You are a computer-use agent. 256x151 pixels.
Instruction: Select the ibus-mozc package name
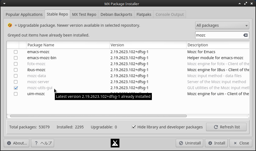tap(37, 70)
